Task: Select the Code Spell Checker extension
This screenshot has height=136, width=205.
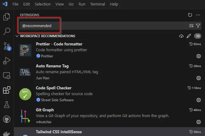Action: coord(91,94)
